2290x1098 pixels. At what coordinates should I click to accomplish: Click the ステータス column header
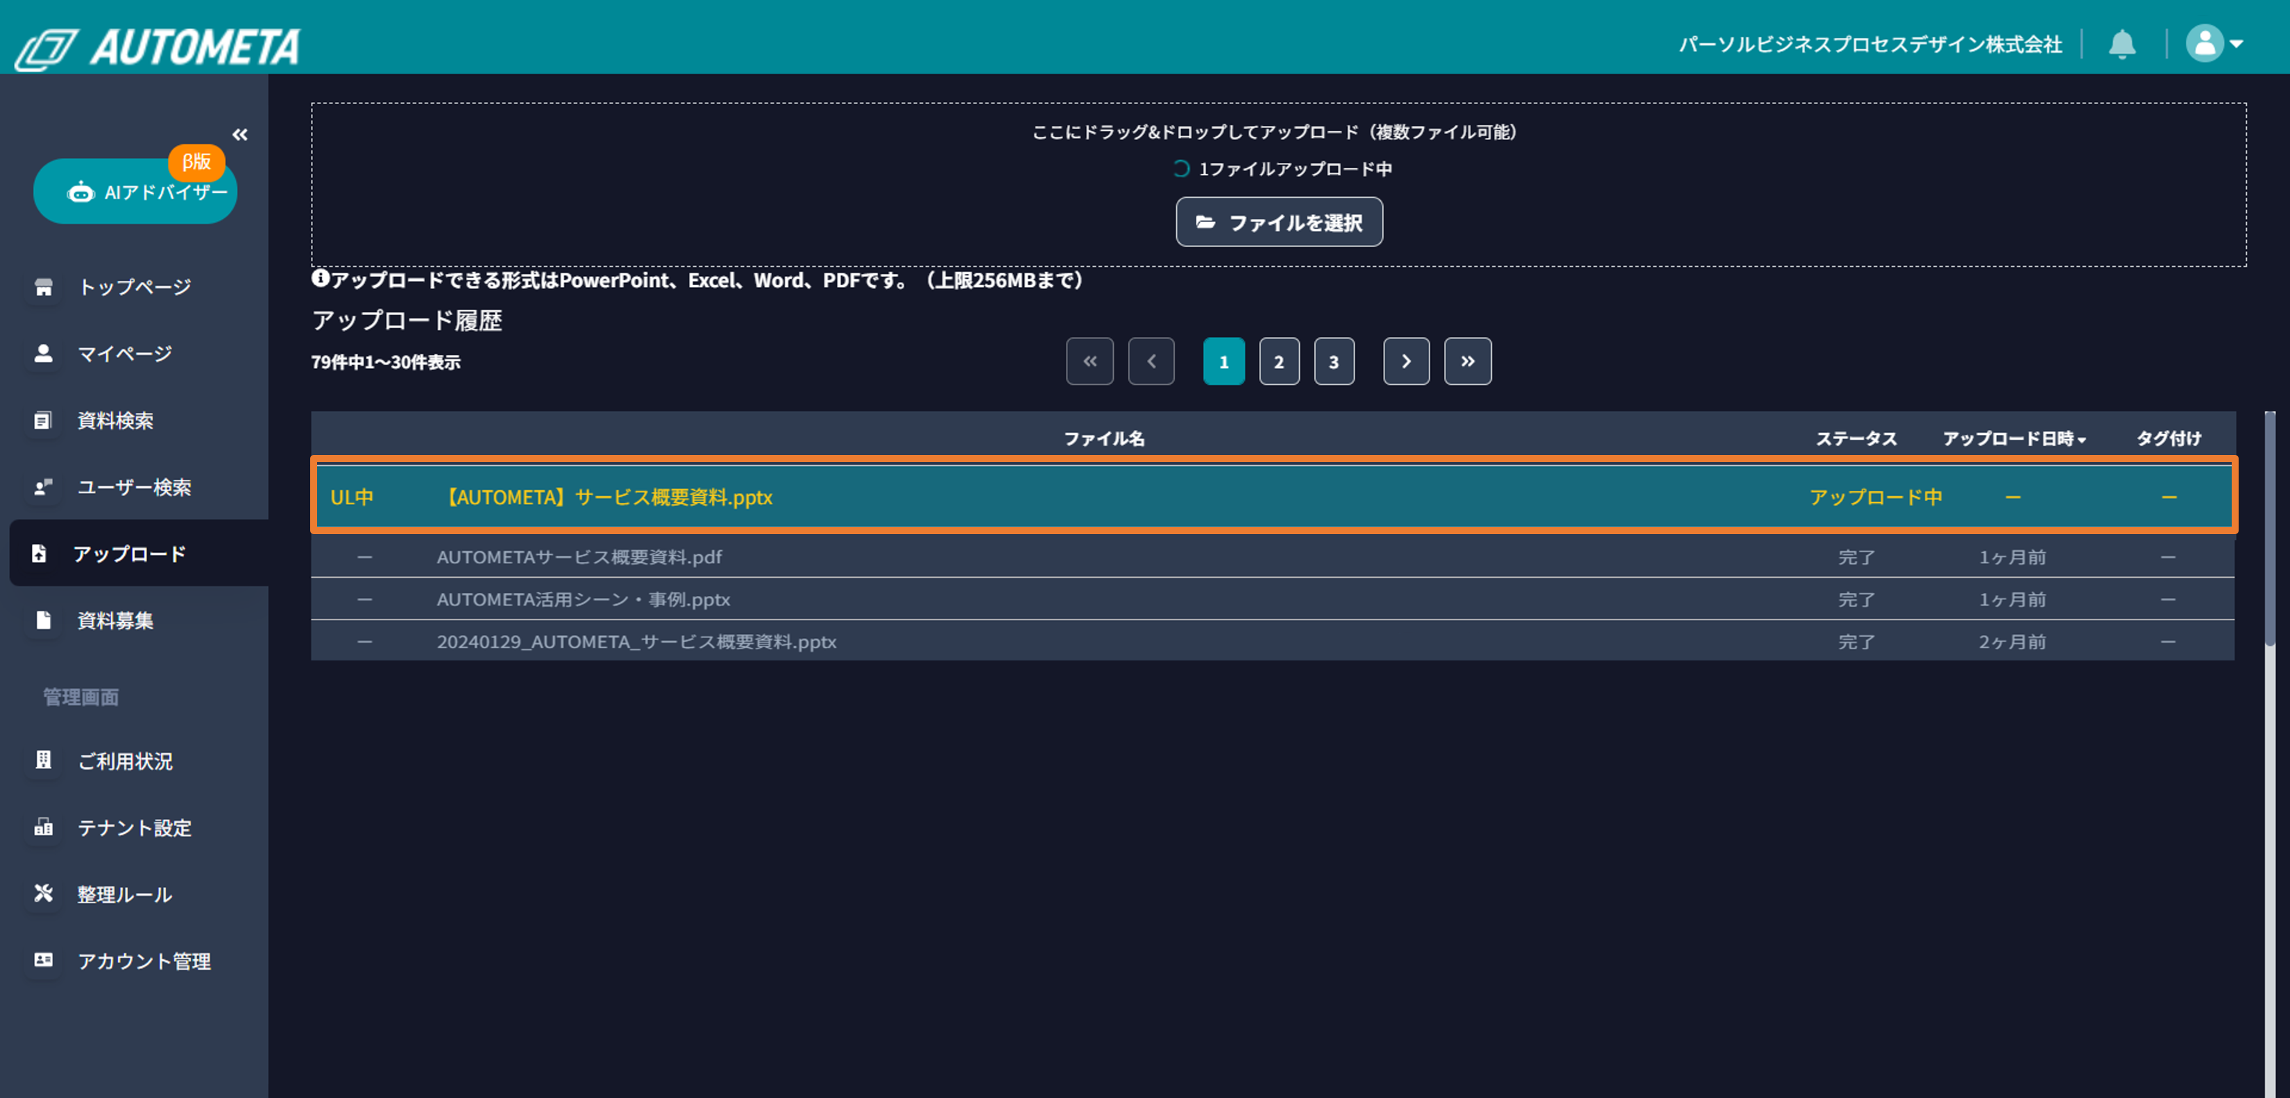(x=1856, y=439)
